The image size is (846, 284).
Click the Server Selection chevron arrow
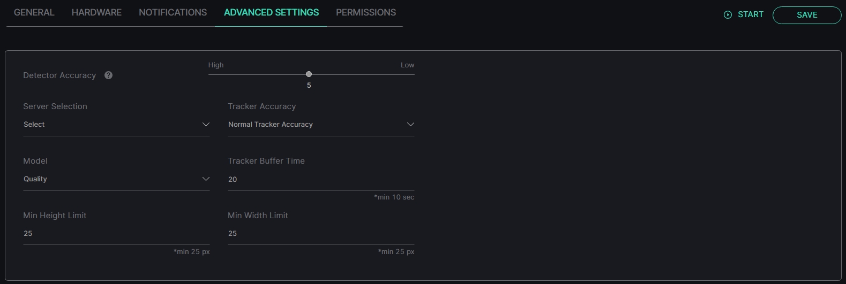pos(206,125)
